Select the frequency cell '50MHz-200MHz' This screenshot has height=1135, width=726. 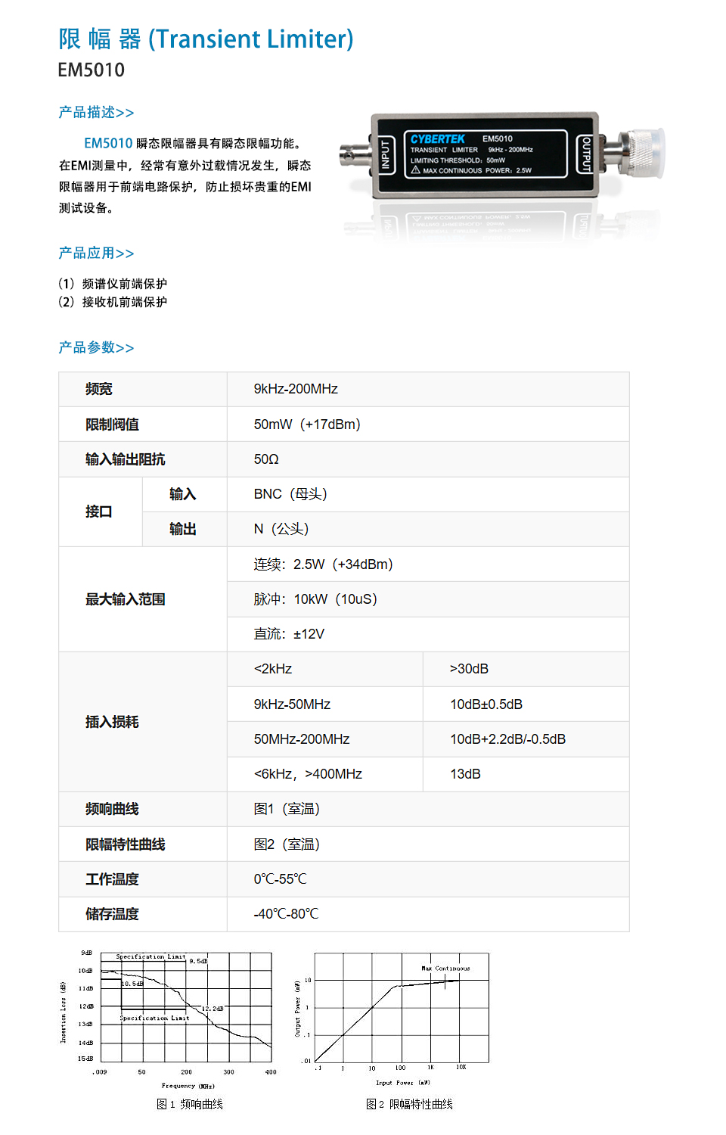[302, 739]
